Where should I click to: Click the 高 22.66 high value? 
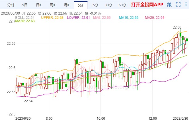44,13
